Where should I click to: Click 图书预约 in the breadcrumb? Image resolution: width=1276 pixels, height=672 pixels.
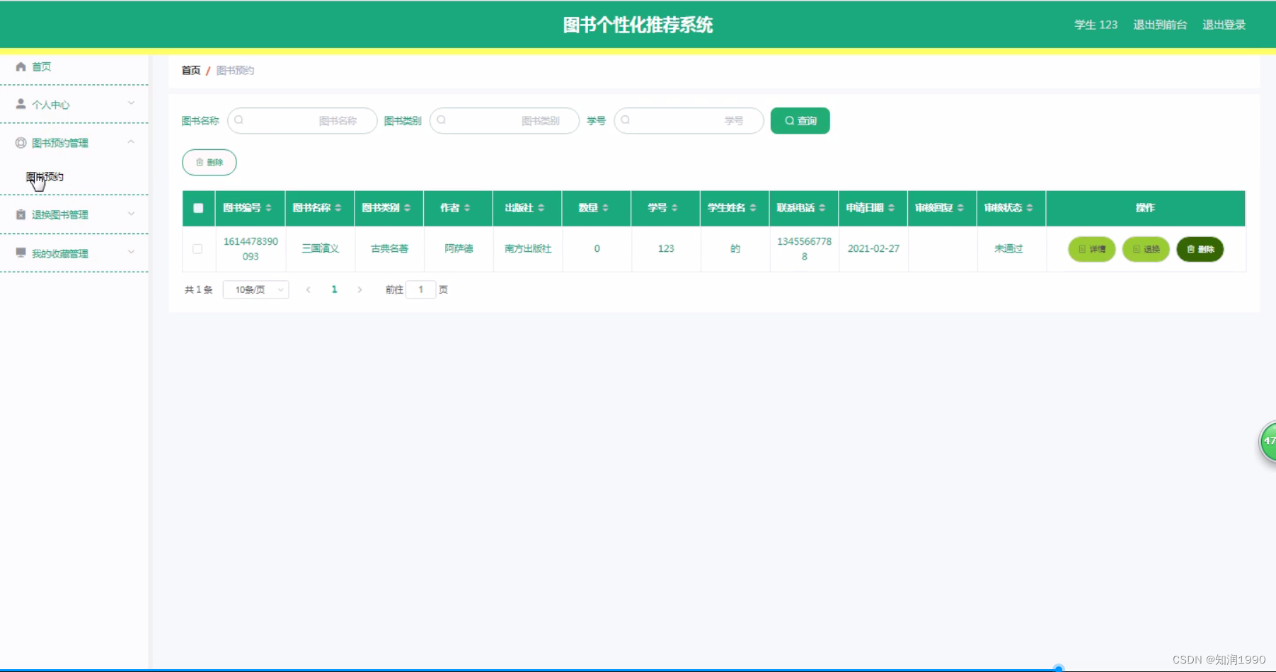[235, 70]
